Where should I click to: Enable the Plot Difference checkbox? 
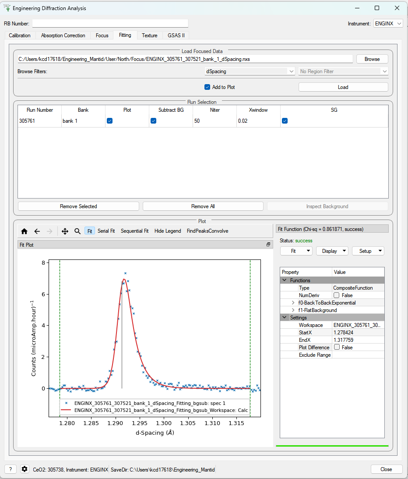(x=336, y=348)
